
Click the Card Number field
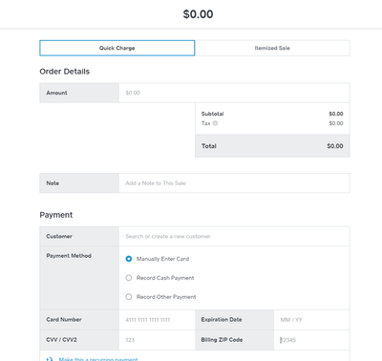[x=157, y=320]
